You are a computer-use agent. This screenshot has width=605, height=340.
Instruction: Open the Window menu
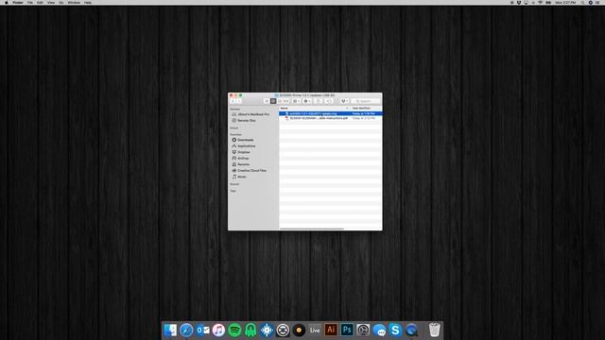[74, 2]
